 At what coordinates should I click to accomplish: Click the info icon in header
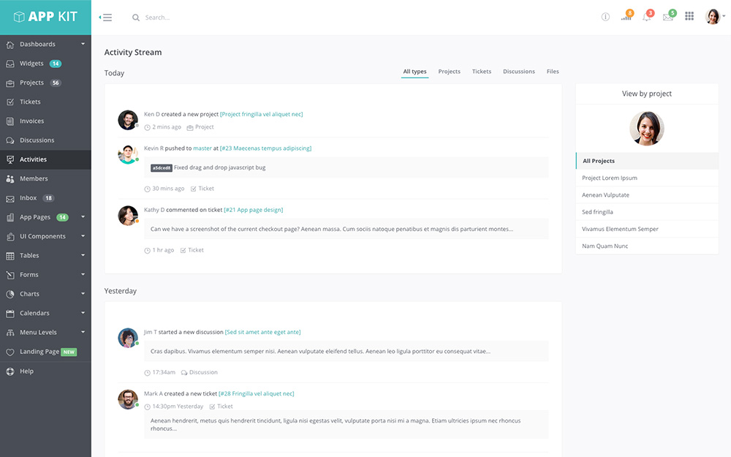coord(605,17)
